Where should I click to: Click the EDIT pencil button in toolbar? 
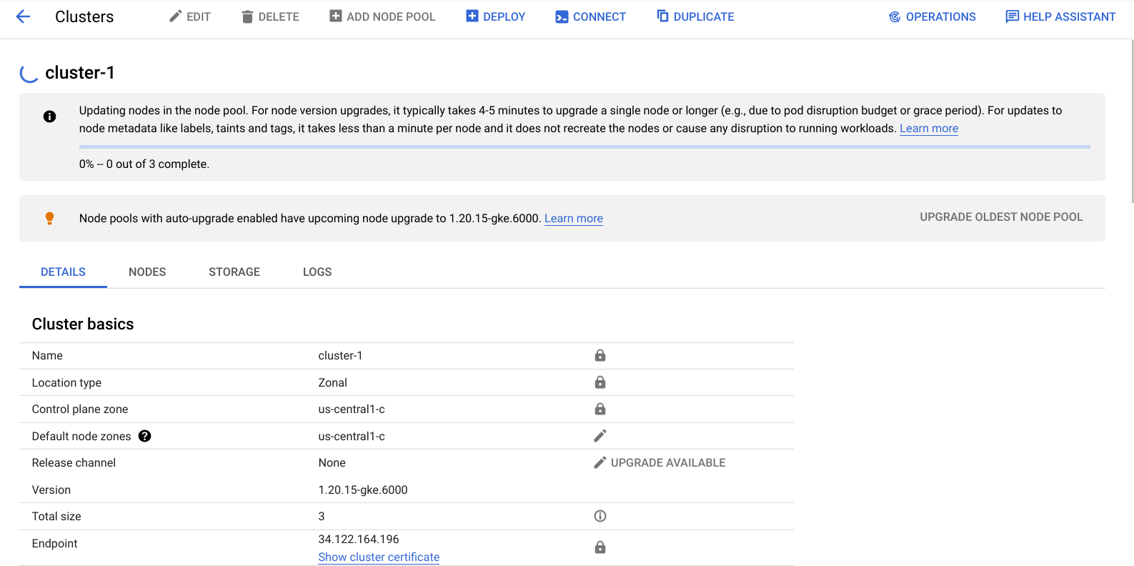[189, 16]
